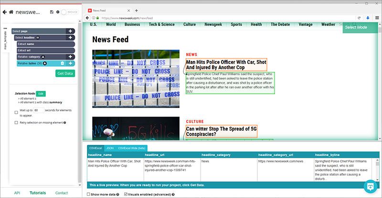Open the Health navigation item
Screen dimensions: 382x198
pyautogui.click(x=256, y=24)
